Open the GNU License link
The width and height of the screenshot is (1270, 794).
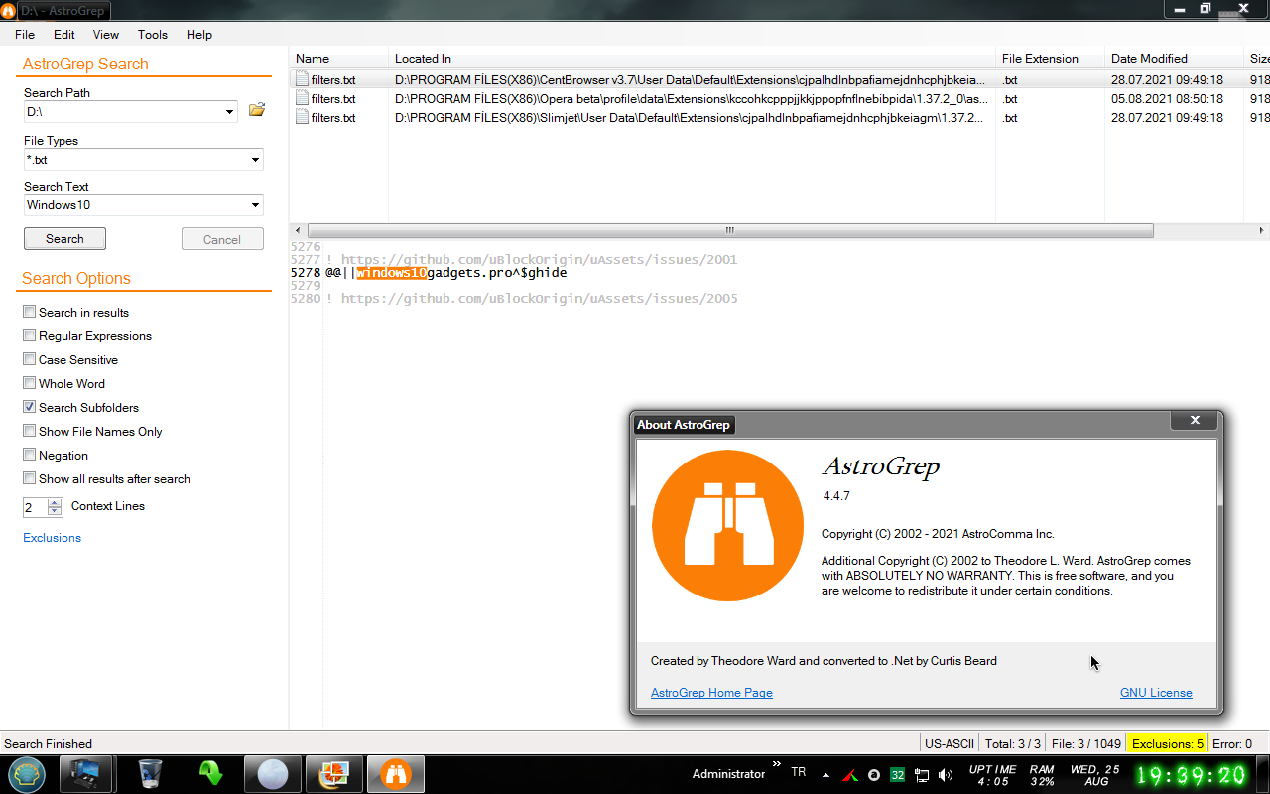[1156, 693]
